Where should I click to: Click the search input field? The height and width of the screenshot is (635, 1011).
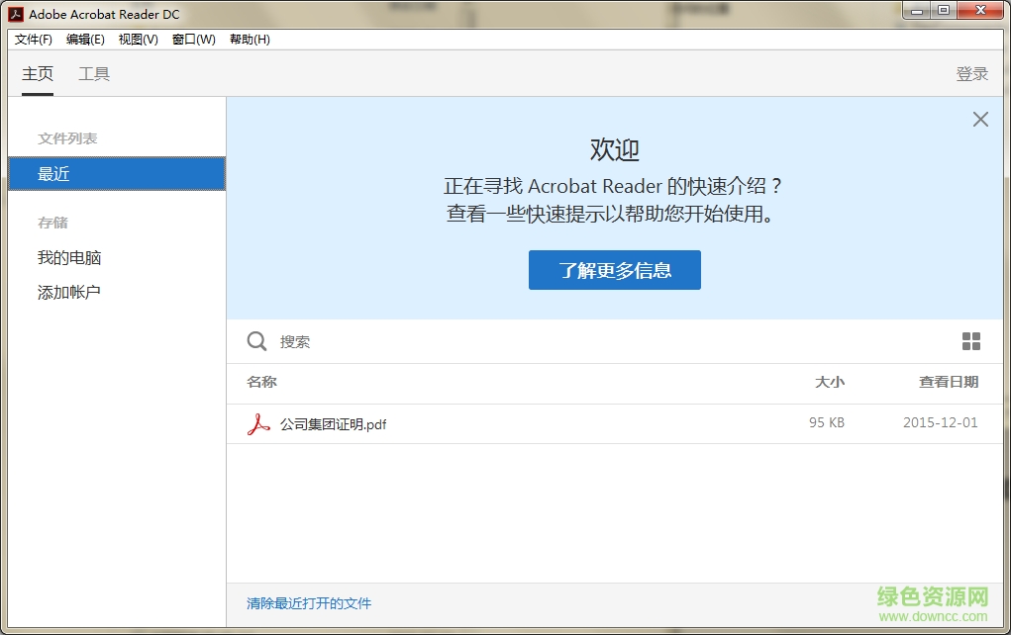pos(396,341)
